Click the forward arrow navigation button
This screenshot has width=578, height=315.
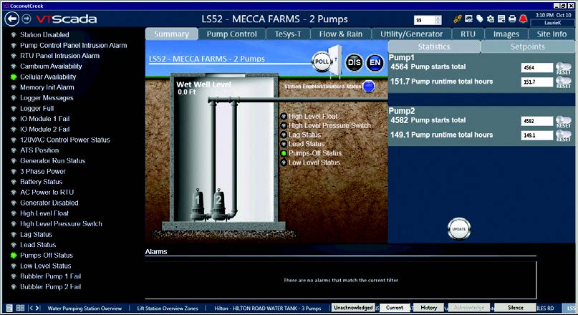[x=27, y=19]
